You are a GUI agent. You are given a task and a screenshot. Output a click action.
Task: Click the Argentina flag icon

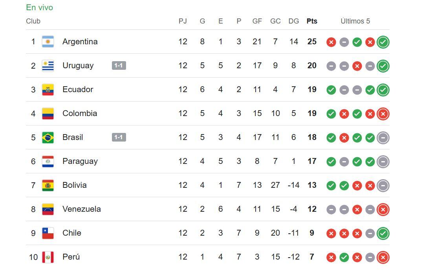click(48, 42)
